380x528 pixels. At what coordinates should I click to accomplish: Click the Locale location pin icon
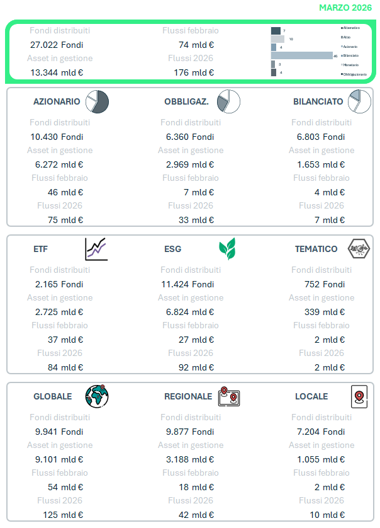point(359,396)
